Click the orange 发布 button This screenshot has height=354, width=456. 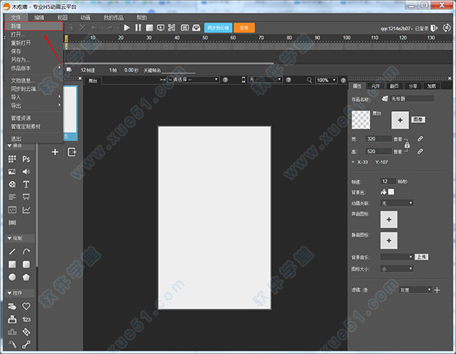tap(243, 27)
